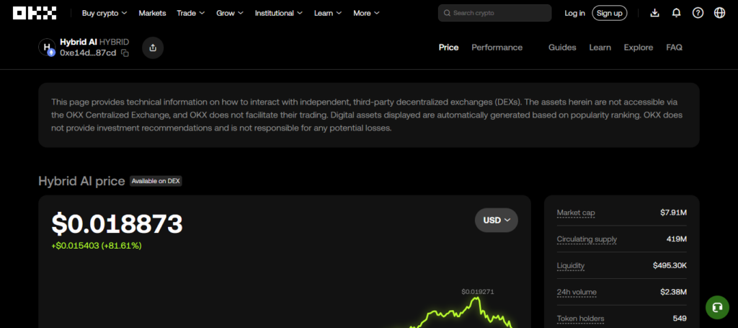Expand the Buy crypto menu
738x328 pixels.
105,13
